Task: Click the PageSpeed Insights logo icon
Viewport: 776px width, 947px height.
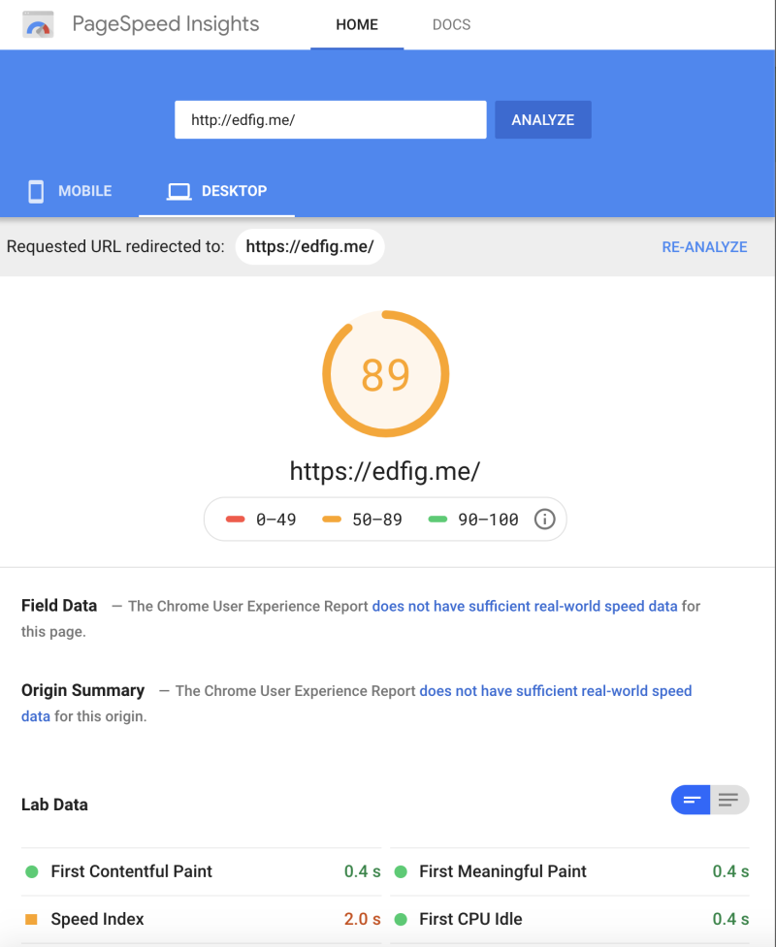Action: click(38, 25)
